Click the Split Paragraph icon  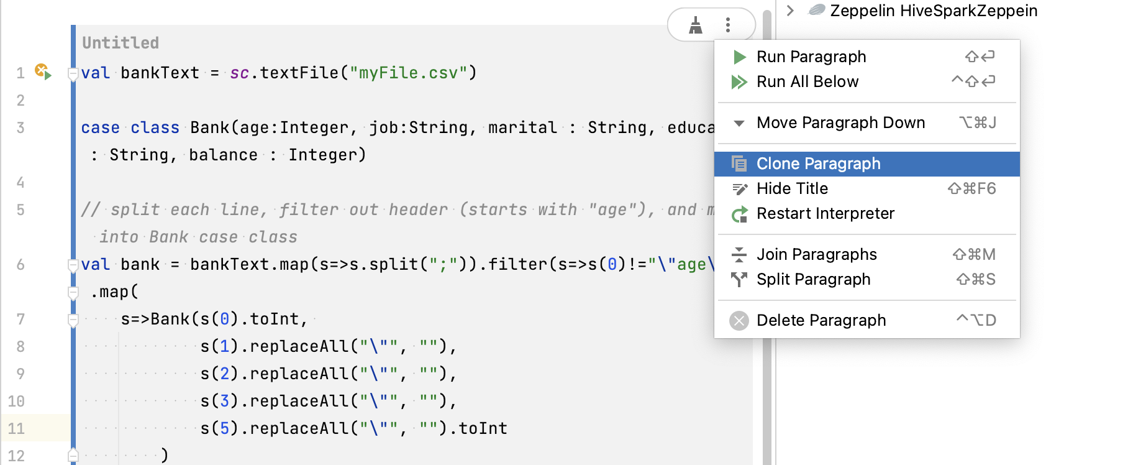click(x=739, y=279)
